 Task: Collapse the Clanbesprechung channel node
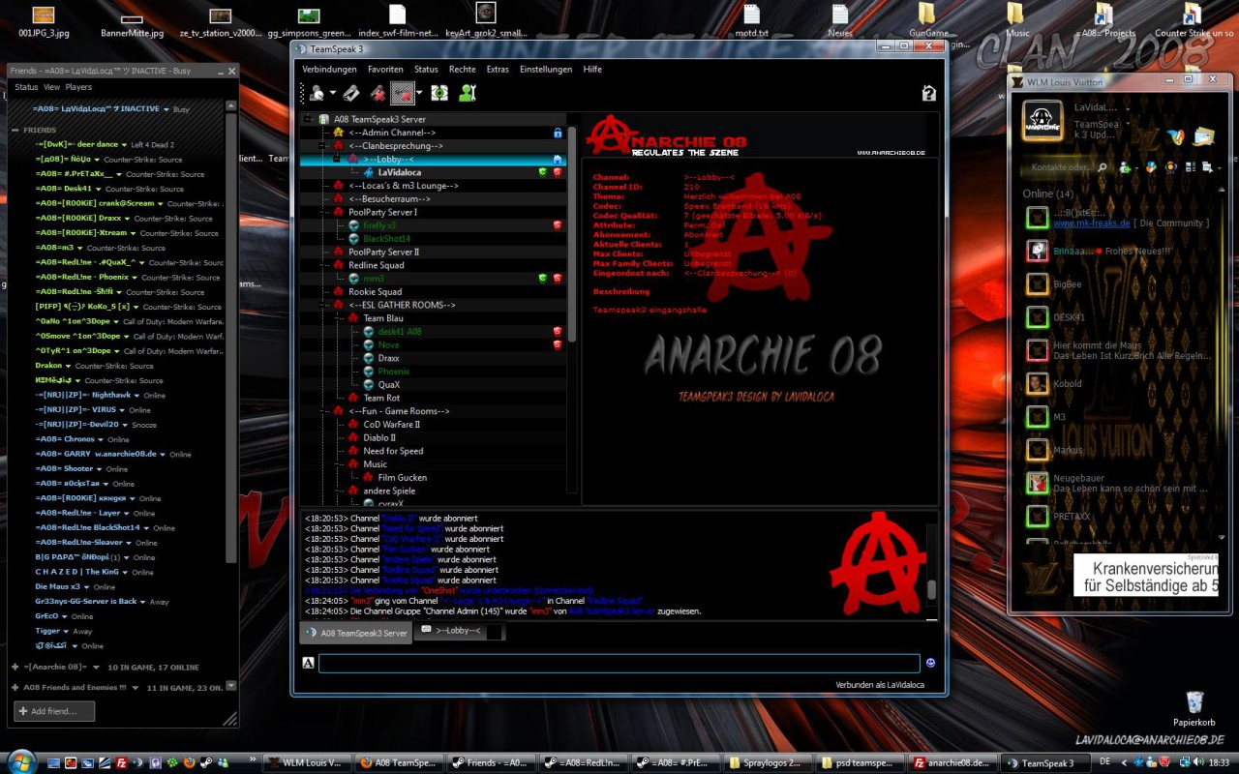(323, 145)
